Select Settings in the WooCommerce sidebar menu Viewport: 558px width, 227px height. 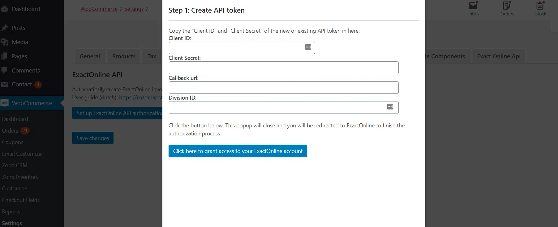pos(11,223)
